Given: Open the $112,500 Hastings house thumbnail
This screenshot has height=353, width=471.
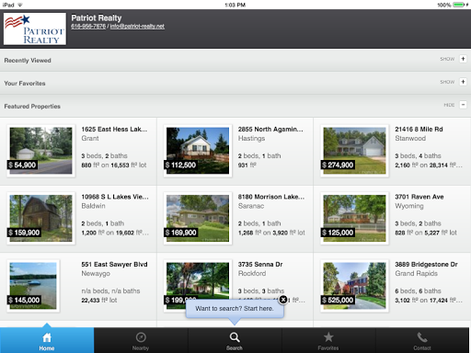Looking at the screenshot, I should [198, 151].
